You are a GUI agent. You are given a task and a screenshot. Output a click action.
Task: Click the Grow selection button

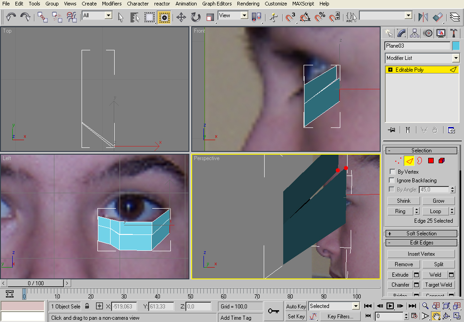438,201
